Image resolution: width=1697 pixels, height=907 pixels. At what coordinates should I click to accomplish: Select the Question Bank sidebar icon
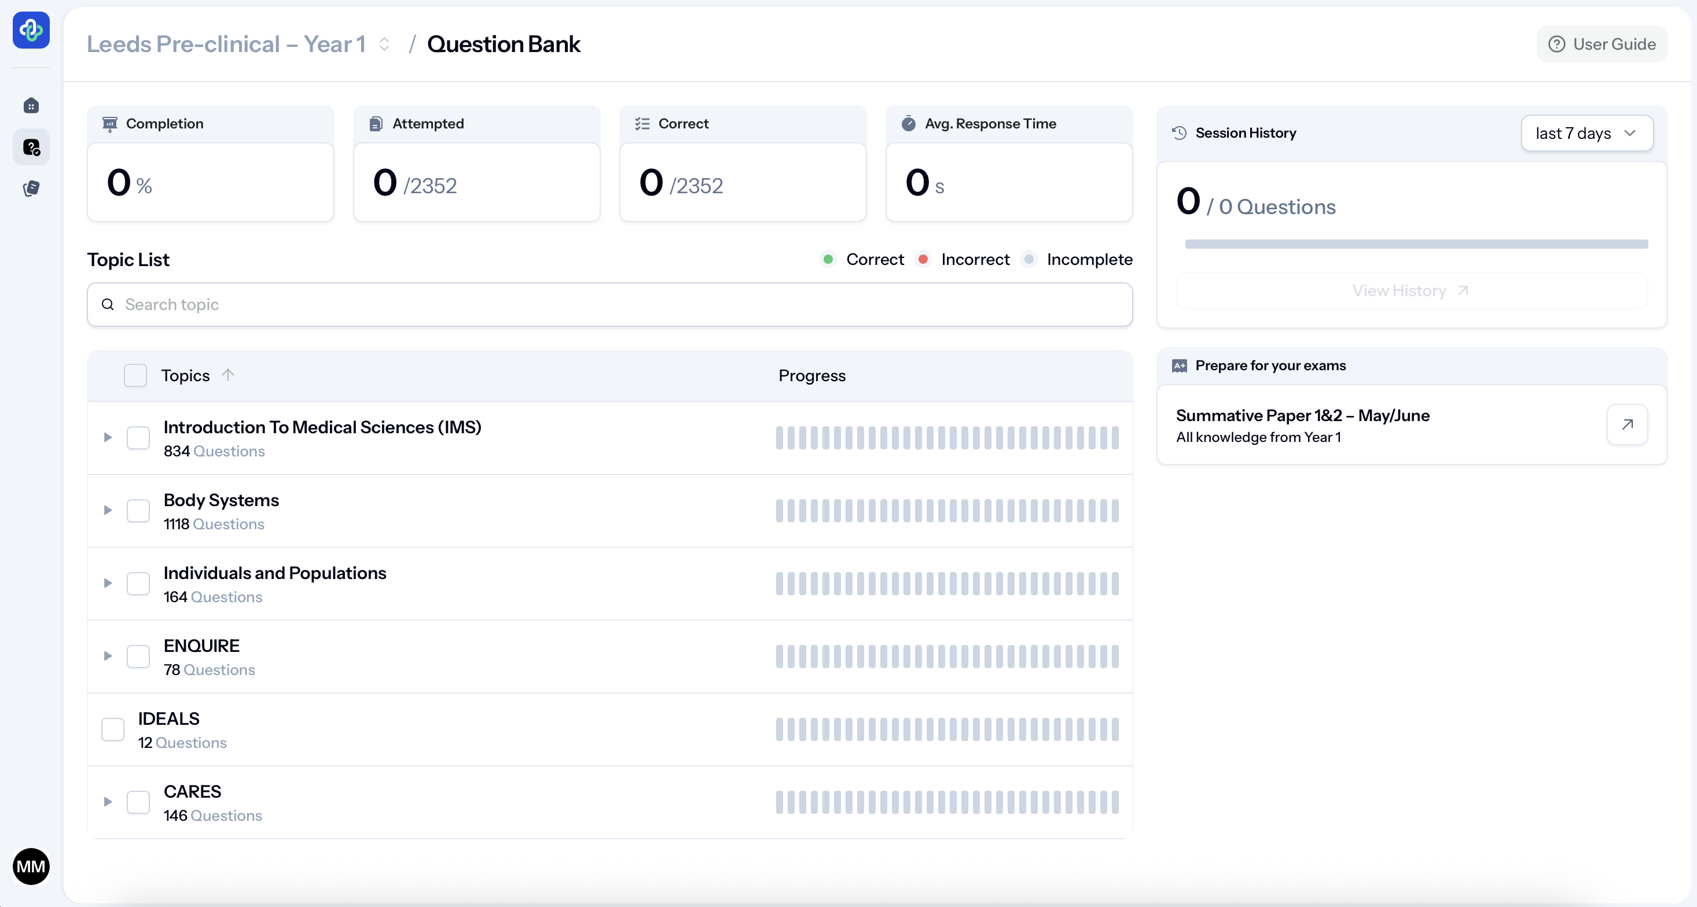tap(31, 147)
